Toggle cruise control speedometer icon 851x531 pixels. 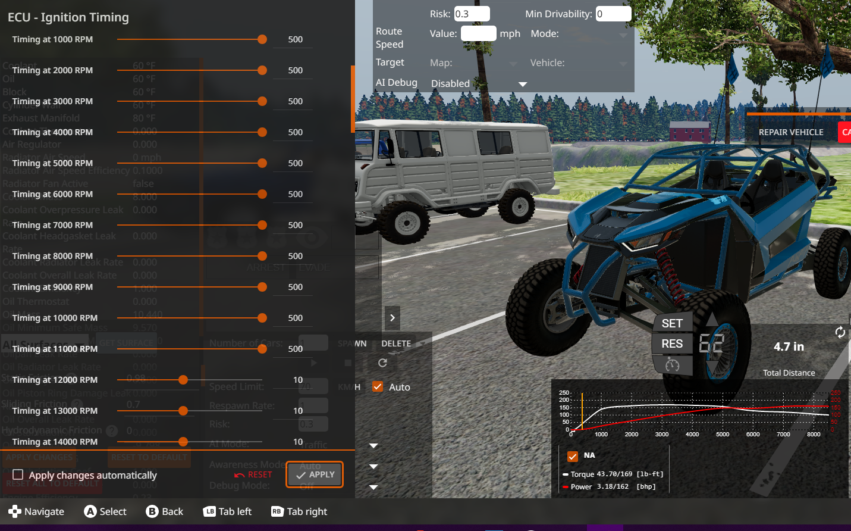[x=672, y=364]
